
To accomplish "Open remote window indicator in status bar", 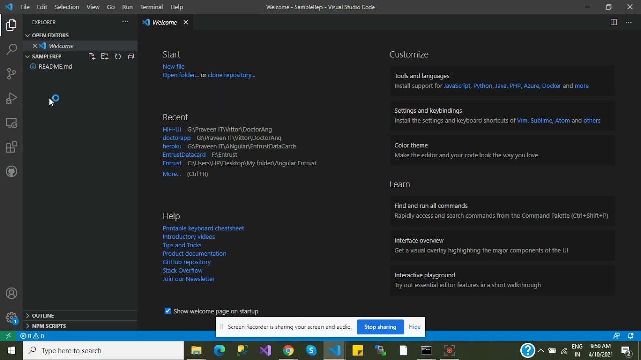I will pyautogui.click(x=8, y=336).
